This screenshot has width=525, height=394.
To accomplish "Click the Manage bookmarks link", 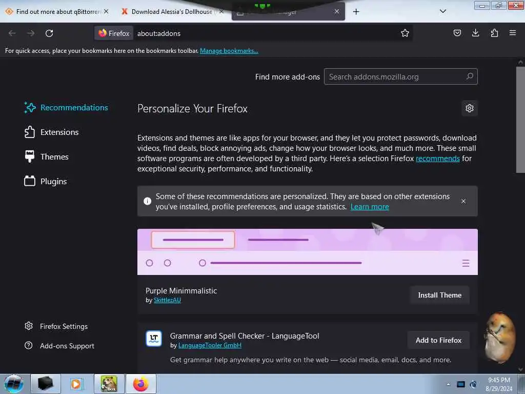I will [229, 51].
